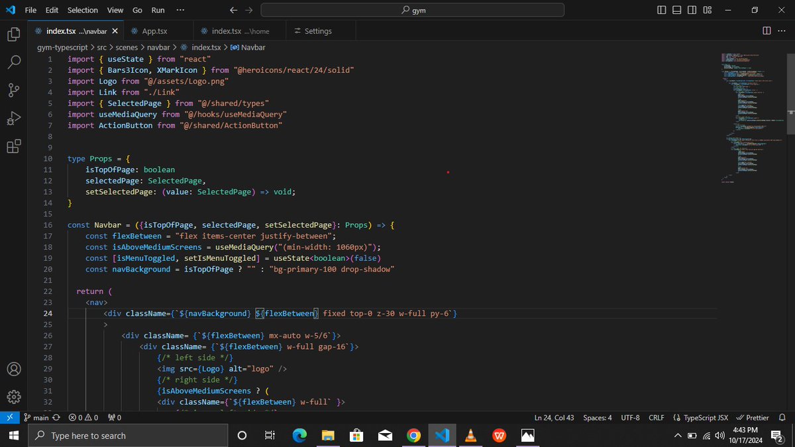Split the editor to the right
Screen dimensions: 795x447
[x=767, y=30]
